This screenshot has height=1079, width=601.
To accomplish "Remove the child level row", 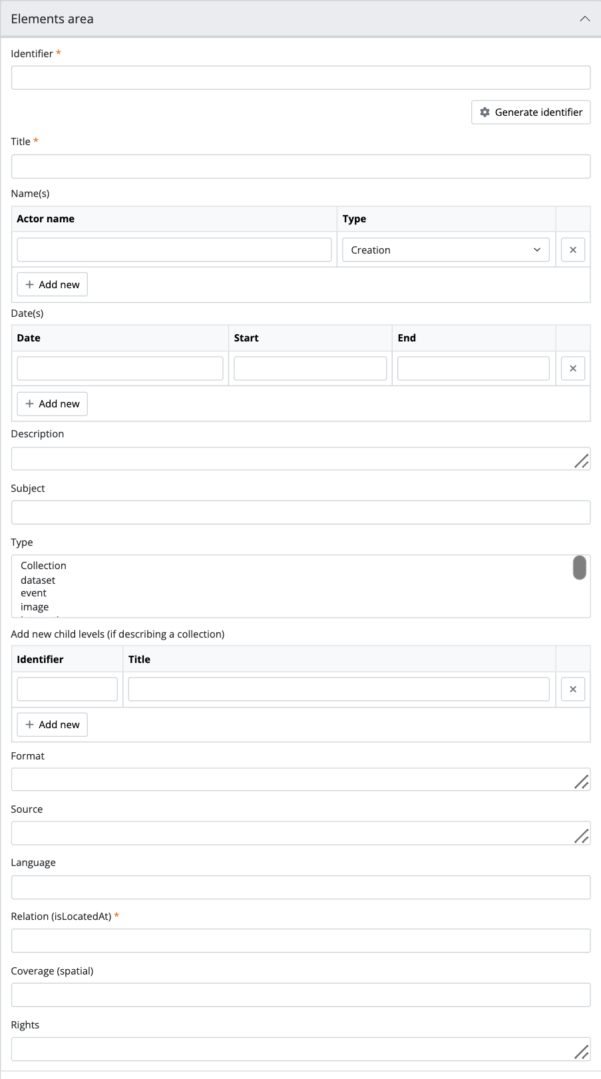I will click(x=572, y=689).
